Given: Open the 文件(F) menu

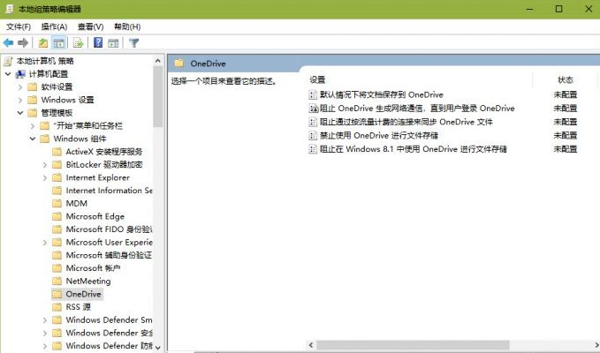Looking at the screenshot, I should 19,26.
